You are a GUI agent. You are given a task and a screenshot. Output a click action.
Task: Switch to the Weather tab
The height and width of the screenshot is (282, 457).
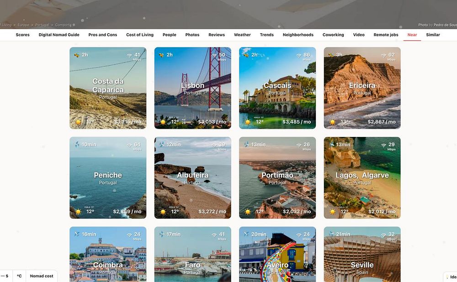pos(242,35)
